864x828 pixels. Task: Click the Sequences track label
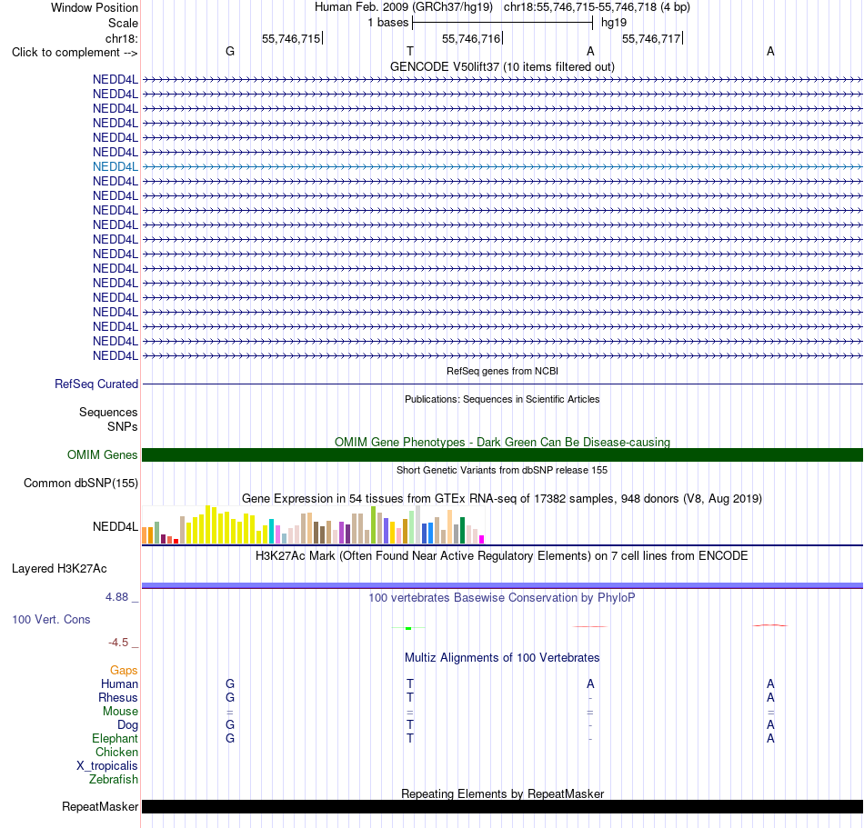coord(108,413)
